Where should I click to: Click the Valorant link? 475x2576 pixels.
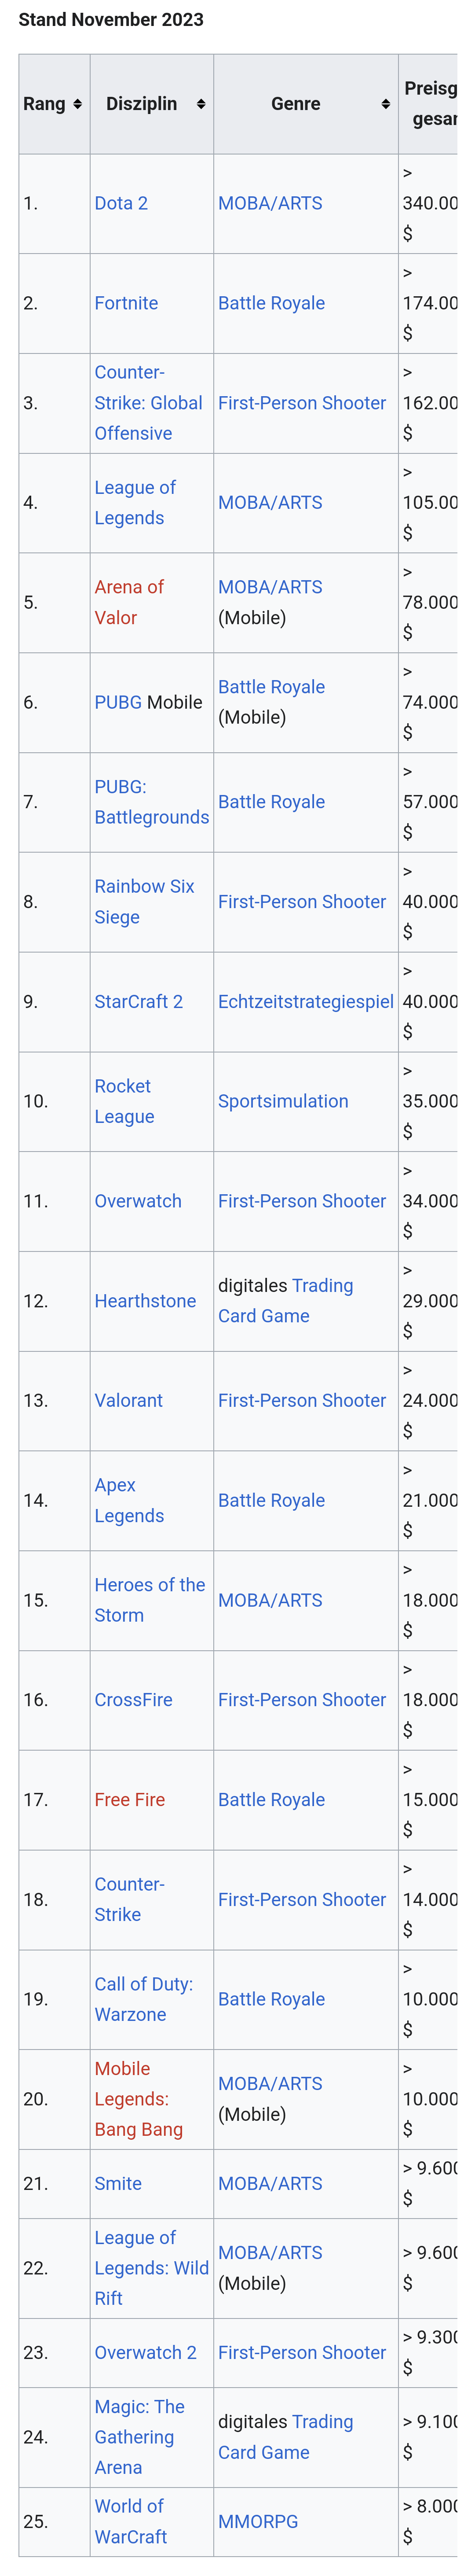(128, 1400)
